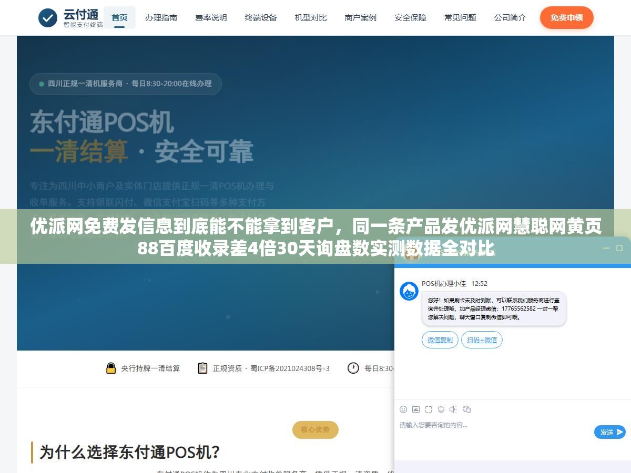Click the chat message with 17765562582
631x473 pixels.
(x=494, y=309)
